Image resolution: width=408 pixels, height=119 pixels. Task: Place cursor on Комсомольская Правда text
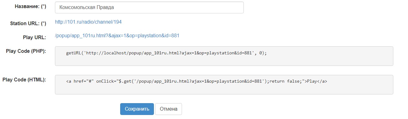87,7
